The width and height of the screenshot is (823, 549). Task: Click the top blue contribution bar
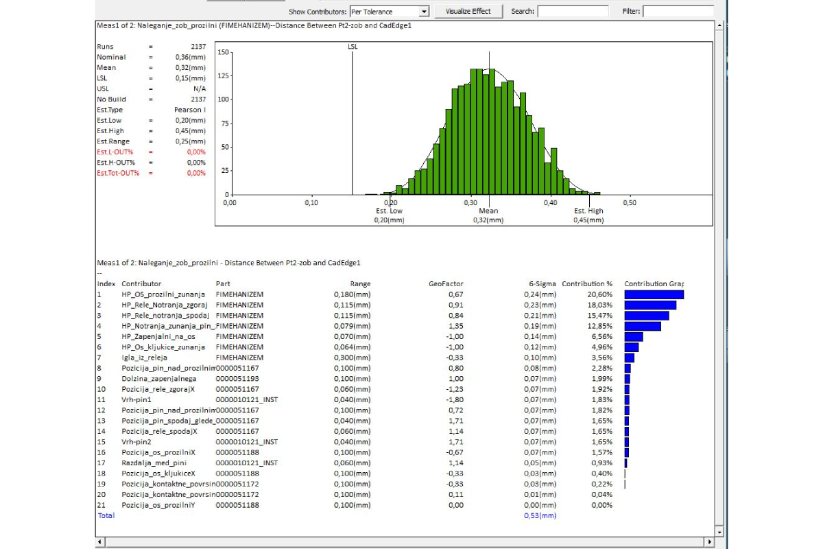point(654,294)
